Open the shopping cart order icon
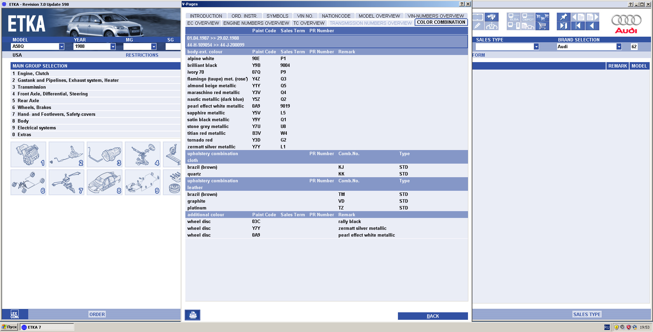 542,26
